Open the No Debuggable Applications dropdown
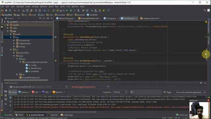The height and width of the screenshot is (119, 211). [x=90, y=87]
